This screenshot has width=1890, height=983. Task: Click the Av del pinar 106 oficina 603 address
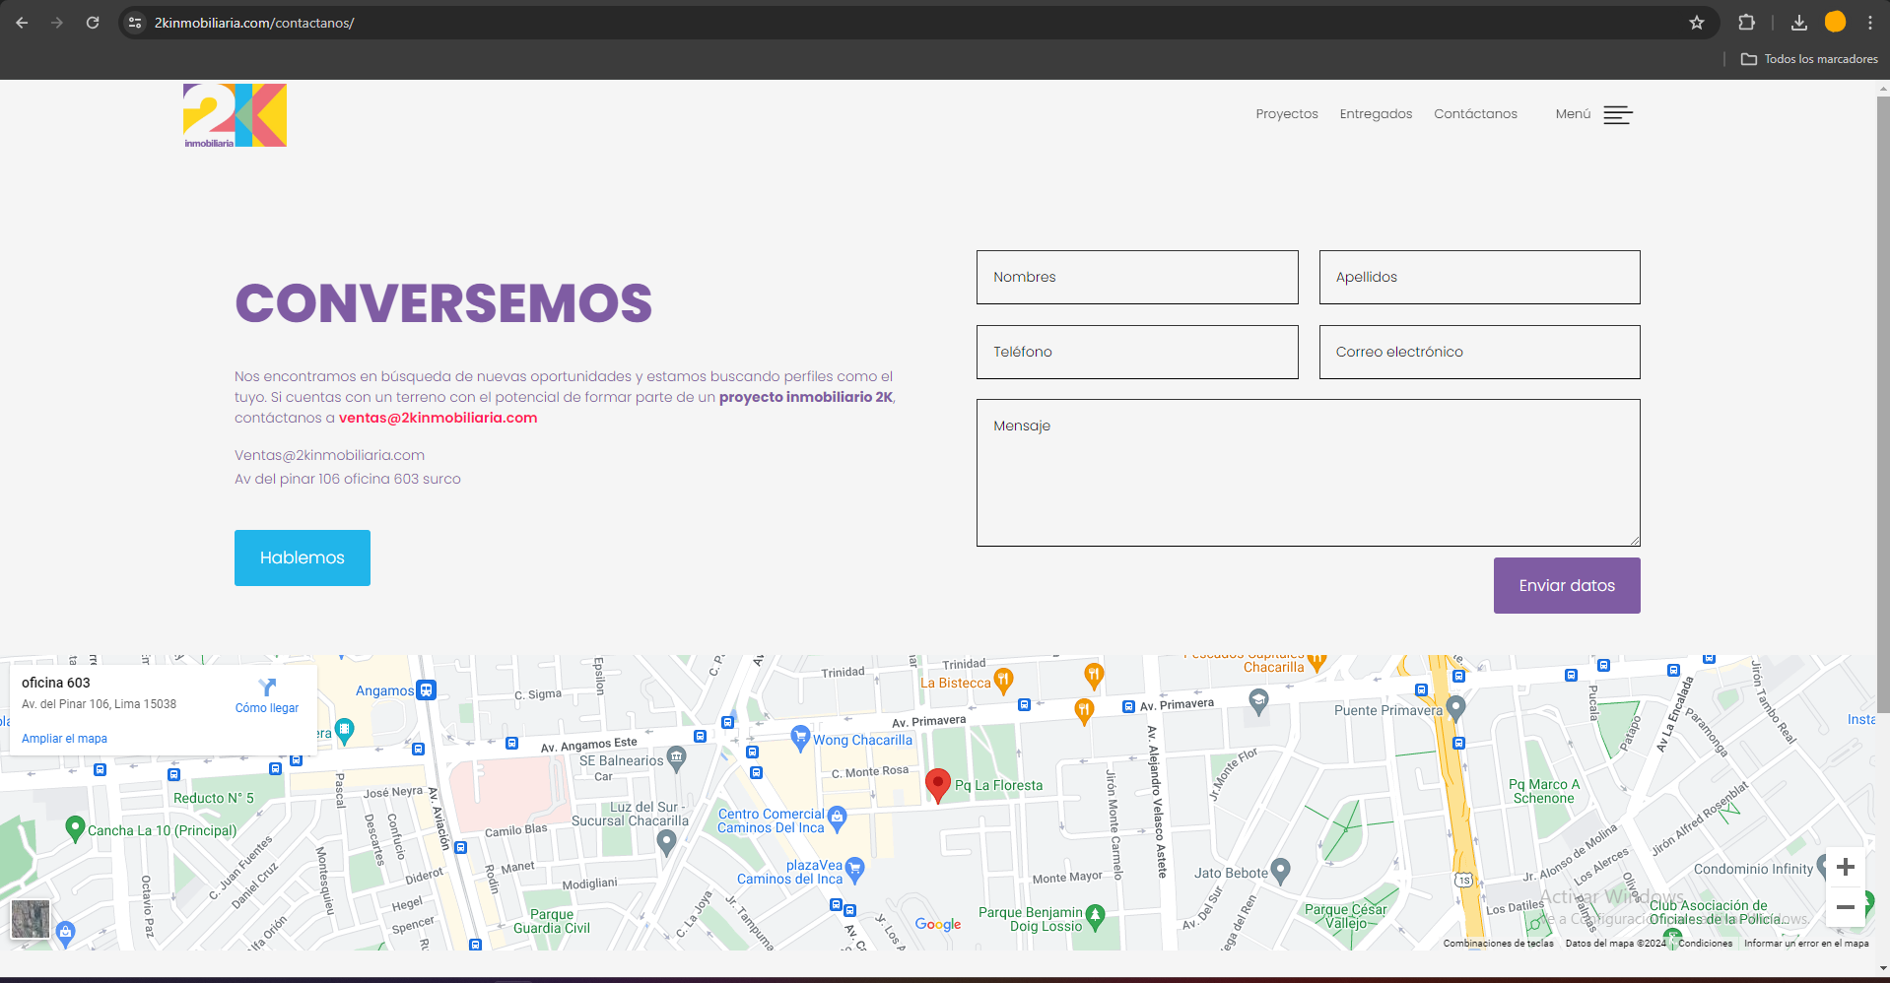pos(348,479)
